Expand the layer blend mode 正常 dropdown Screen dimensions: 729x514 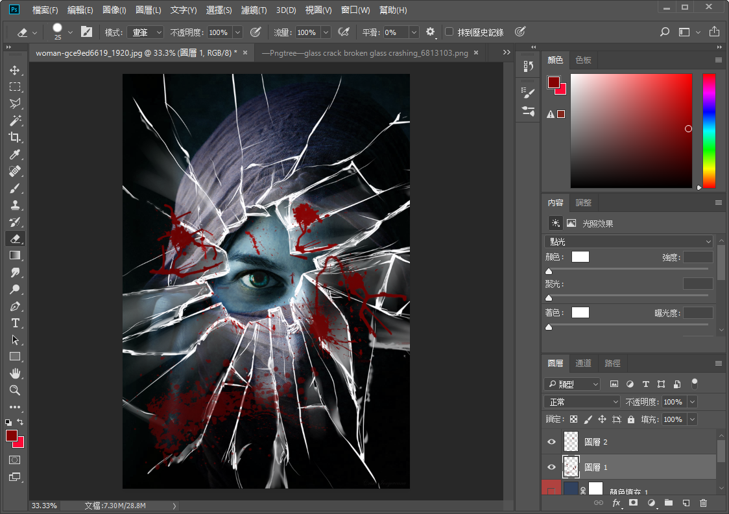(x=582, y=402)
